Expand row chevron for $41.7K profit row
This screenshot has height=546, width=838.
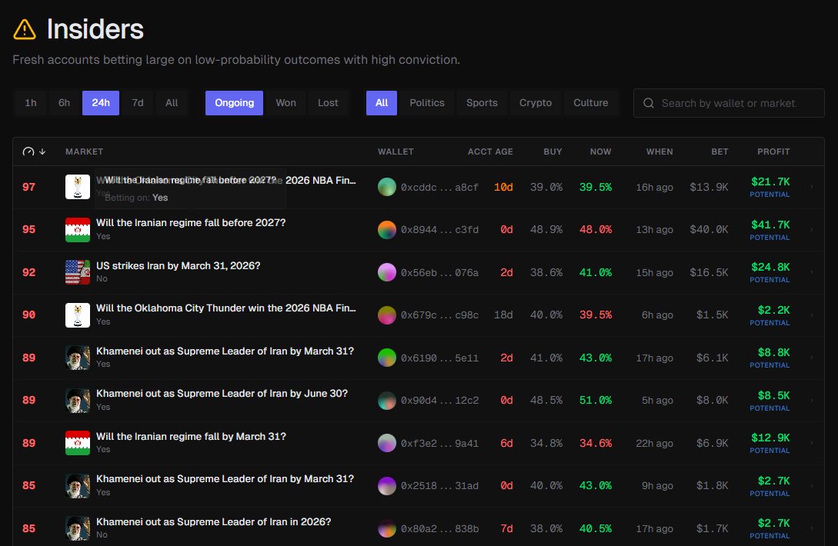coord(812,230)
